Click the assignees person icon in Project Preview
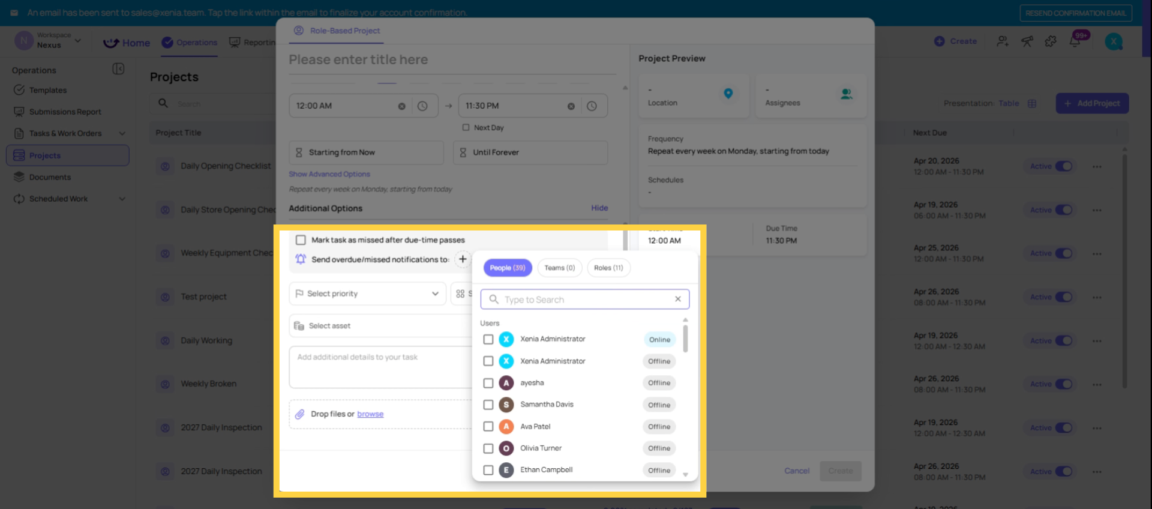 click(x=846, y=94)
